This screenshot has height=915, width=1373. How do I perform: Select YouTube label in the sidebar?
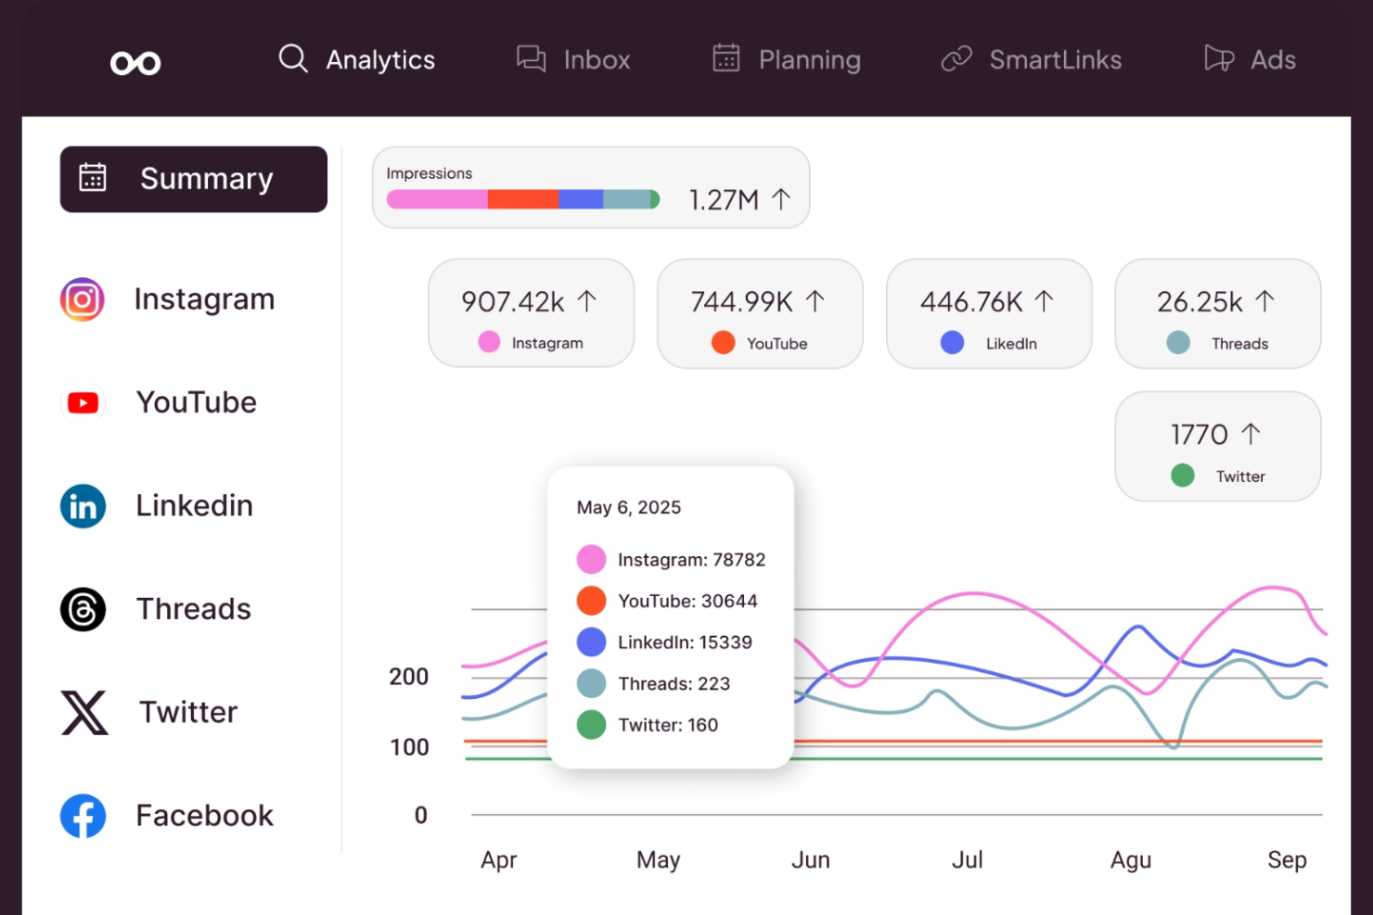pos(197,402)
